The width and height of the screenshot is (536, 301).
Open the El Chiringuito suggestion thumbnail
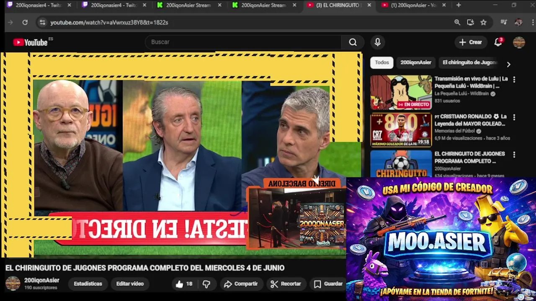(x=401, y=163)
